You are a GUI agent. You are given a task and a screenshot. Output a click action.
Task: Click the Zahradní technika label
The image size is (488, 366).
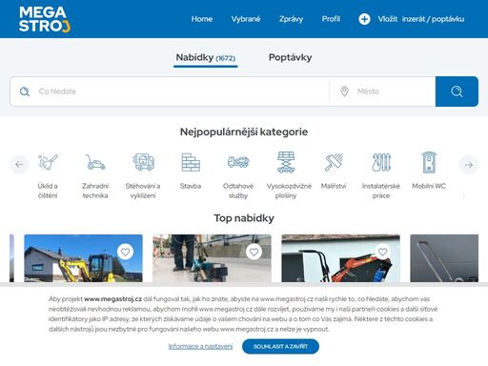pos(95,191)
